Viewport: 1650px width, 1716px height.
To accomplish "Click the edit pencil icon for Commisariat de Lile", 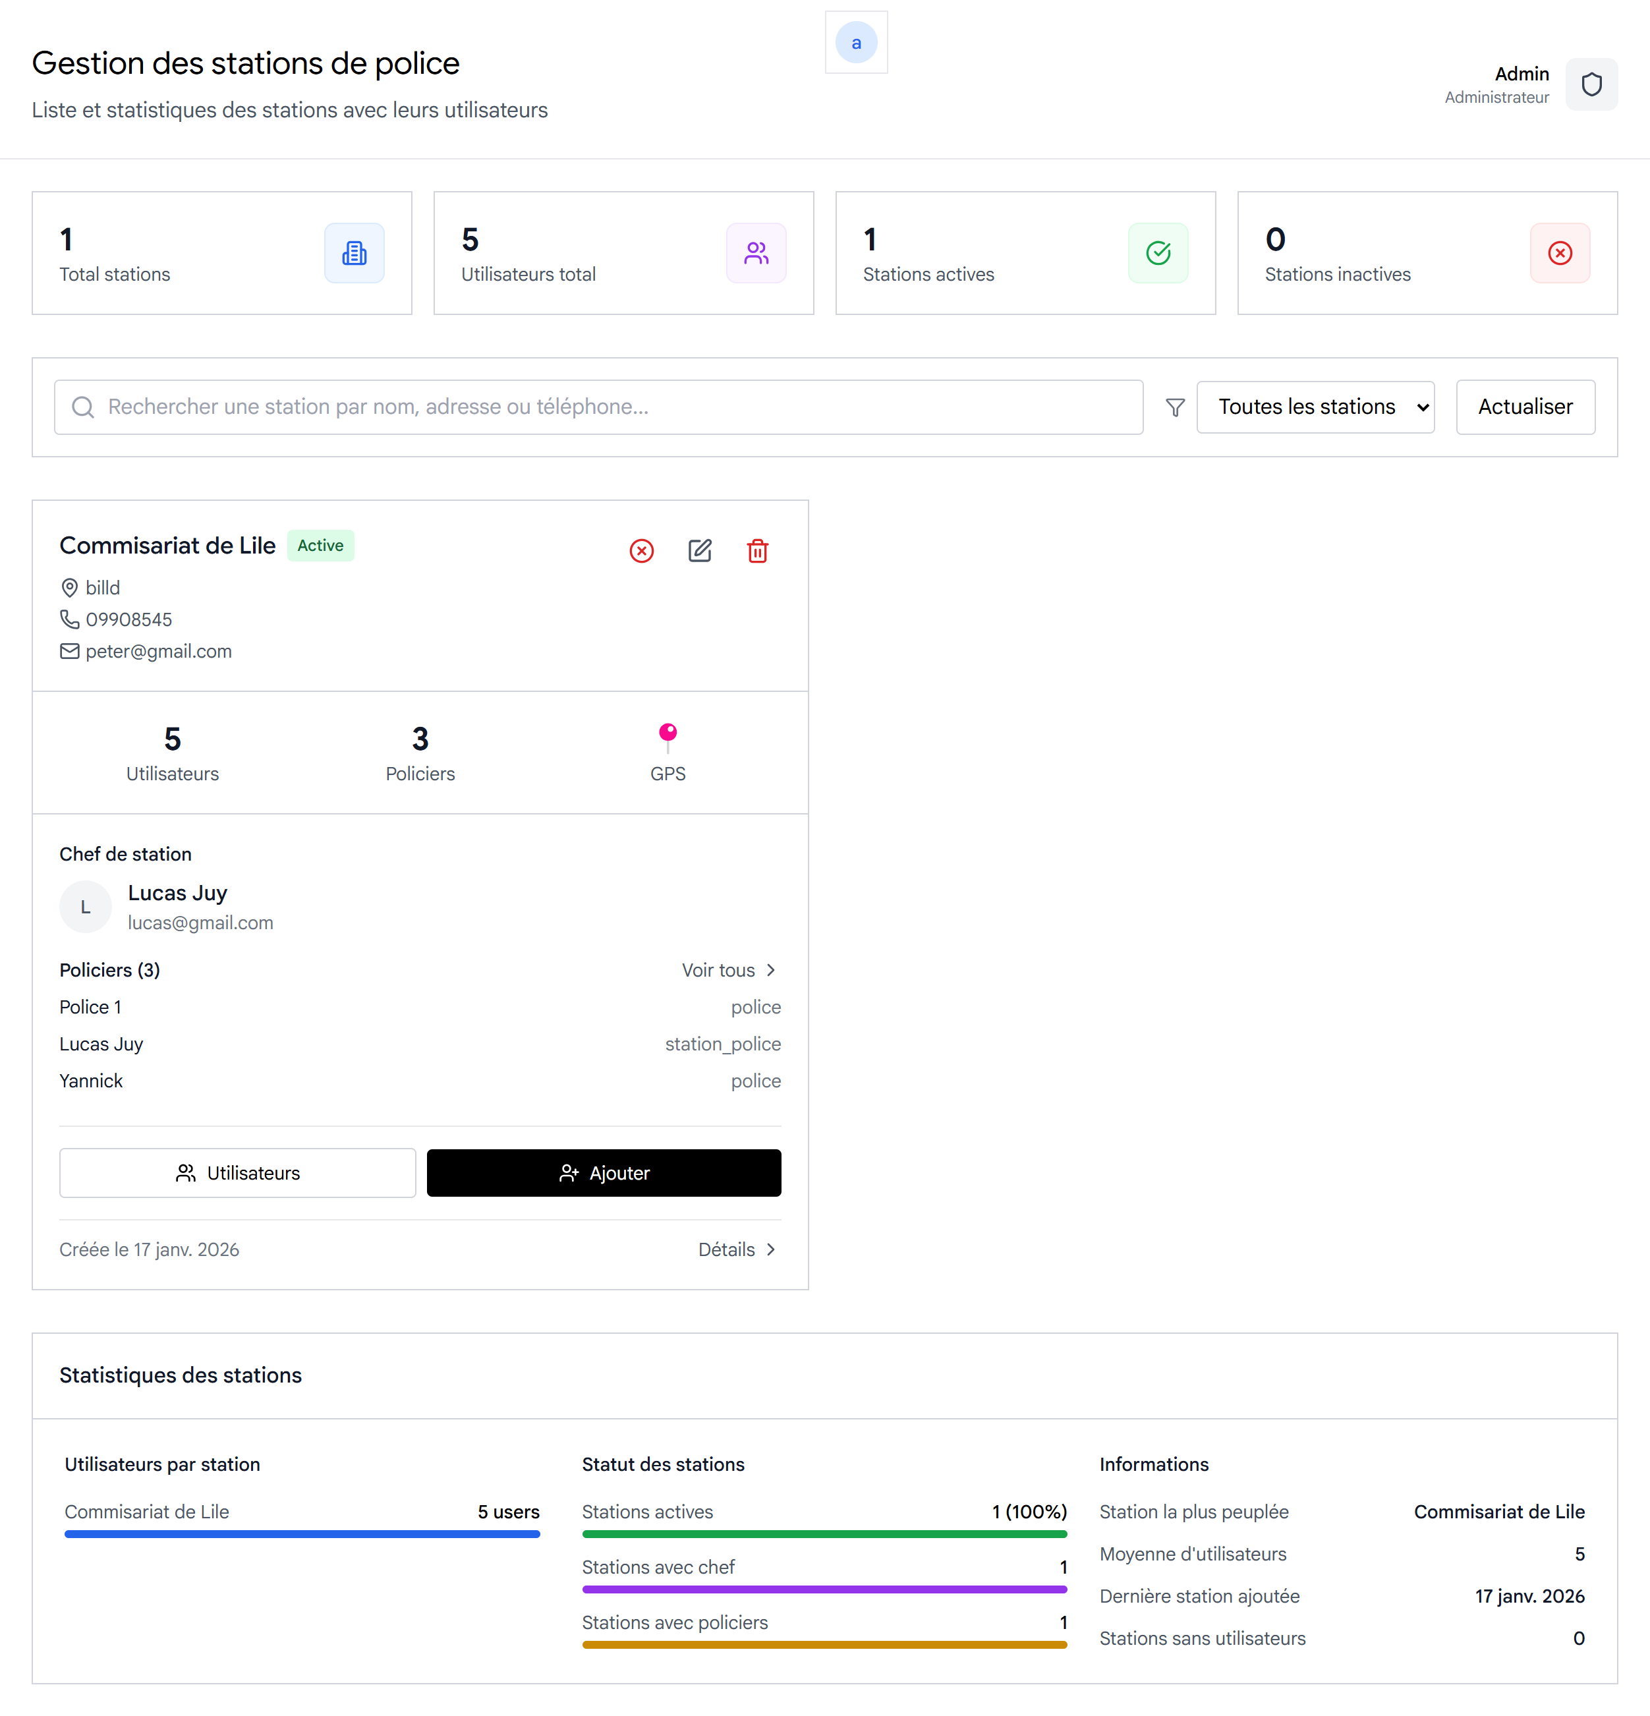I will (699, 551).
